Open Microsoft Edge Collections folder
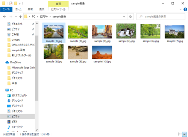Screen dimensions: 188x137 pyautogui.click(x=23, y=68)
